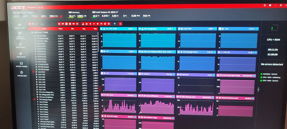Switch to graphs-only view icon
Screen dimensions: 287x129
pyautogui.click(x=36, y=24)
